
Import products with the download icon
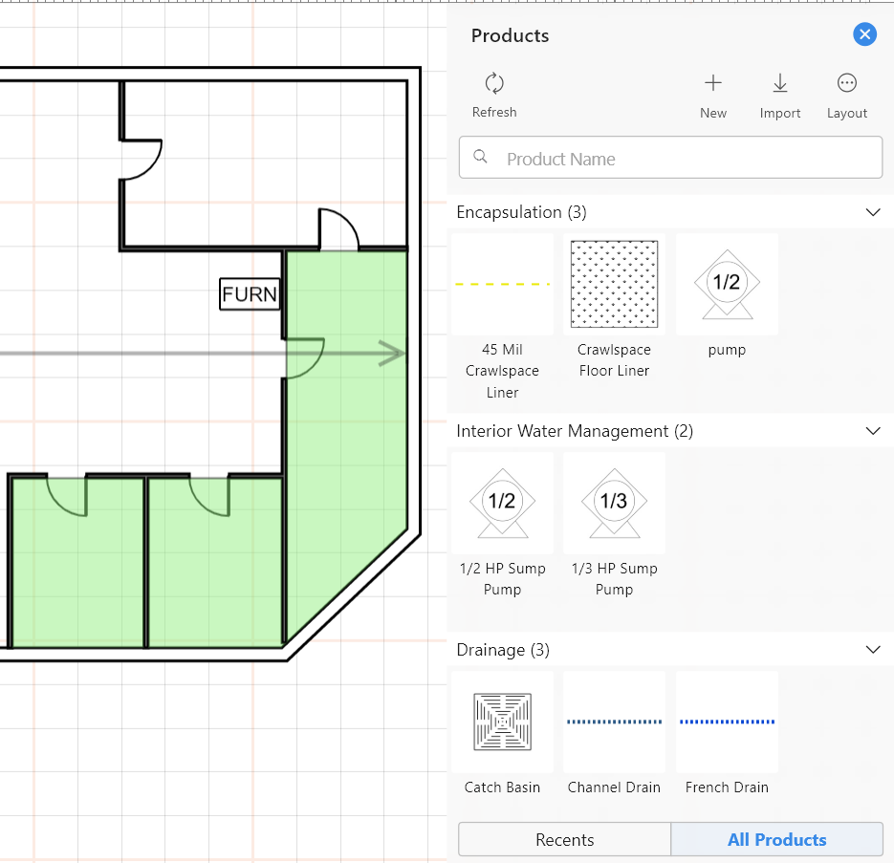779,96
